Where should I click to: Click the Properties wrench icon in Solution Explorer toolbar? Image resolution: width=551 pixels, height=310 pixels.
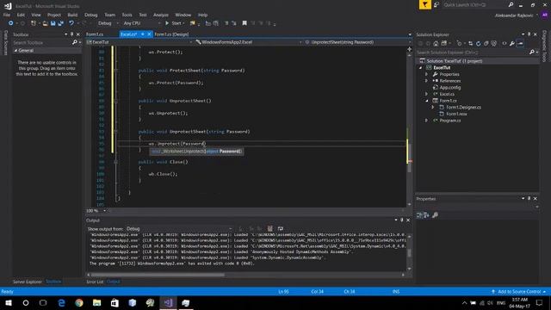point(512,43)
